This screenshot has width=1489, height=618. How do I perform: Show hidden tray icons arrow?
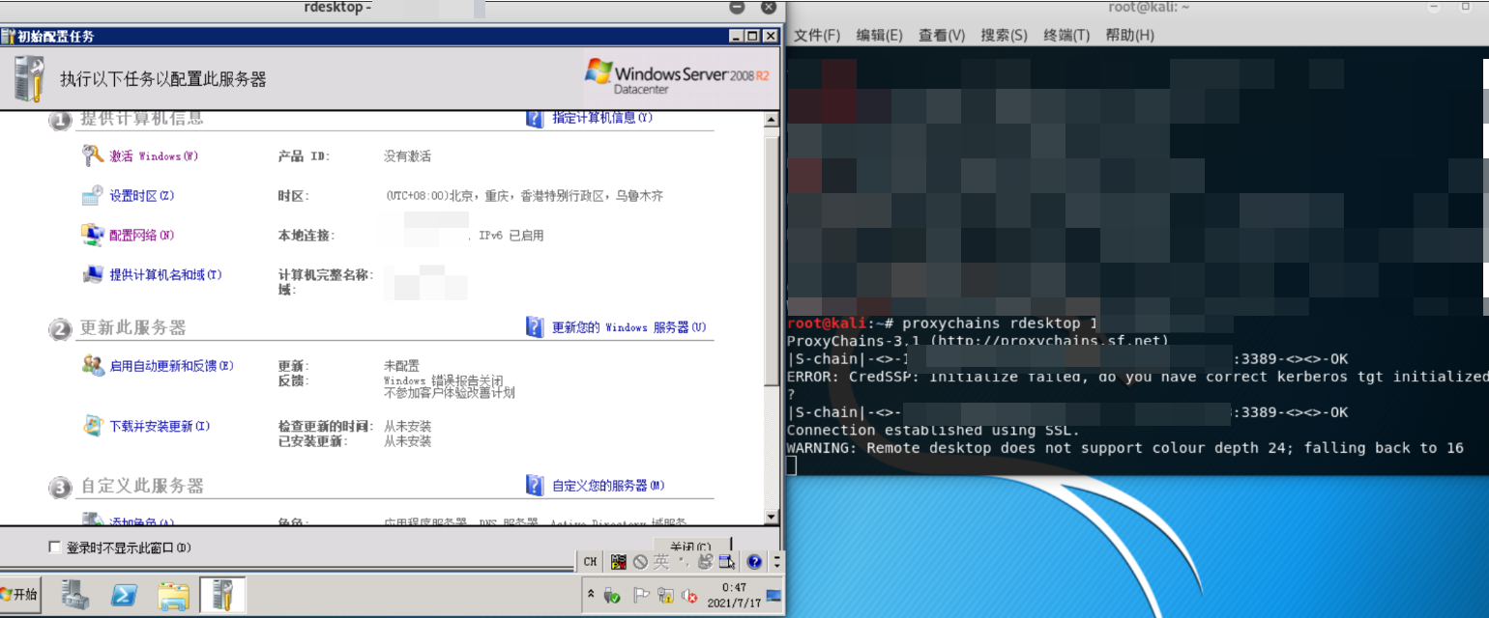click(x=591, y=595)
